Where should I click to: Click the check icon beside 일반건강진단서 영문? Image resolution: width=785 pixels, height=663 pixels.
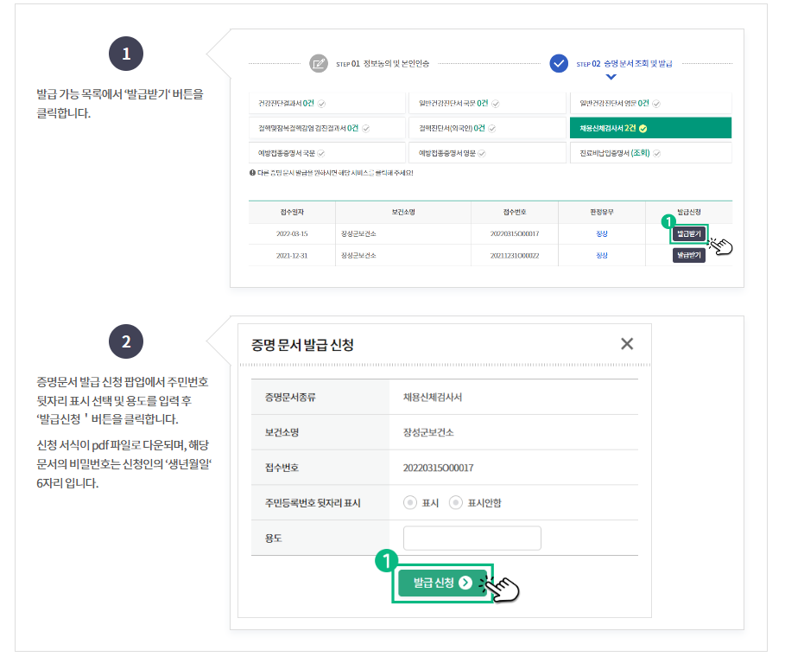(x=655, y=102)
